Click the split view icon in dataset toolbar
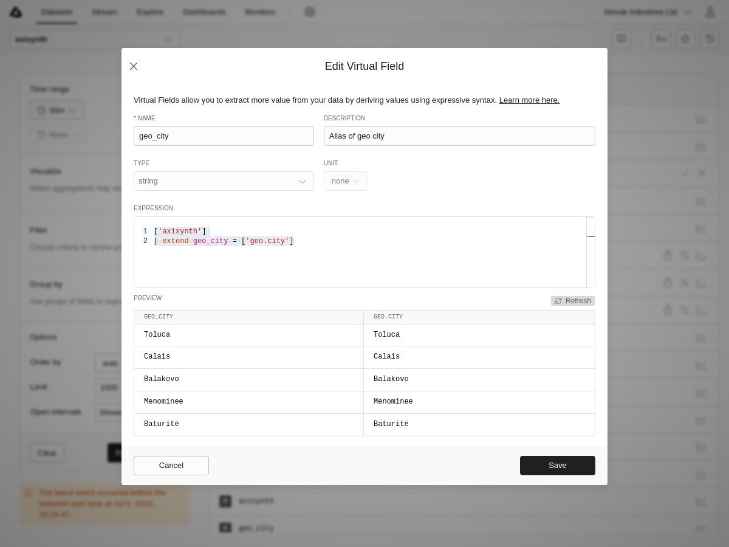The width and height of the screenshot is (729, 547). 621,39
